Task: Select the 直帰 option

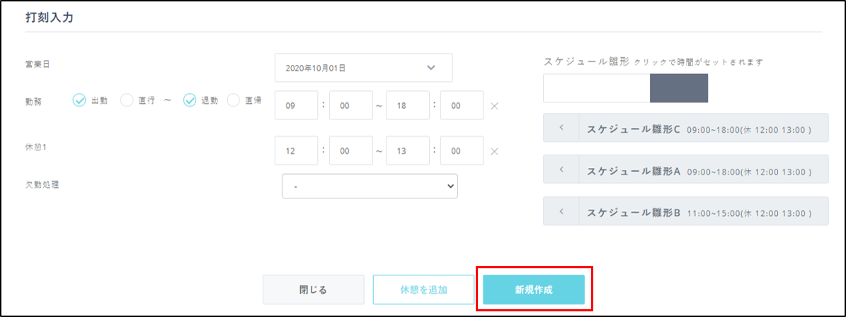Action: tap(233, 100)
